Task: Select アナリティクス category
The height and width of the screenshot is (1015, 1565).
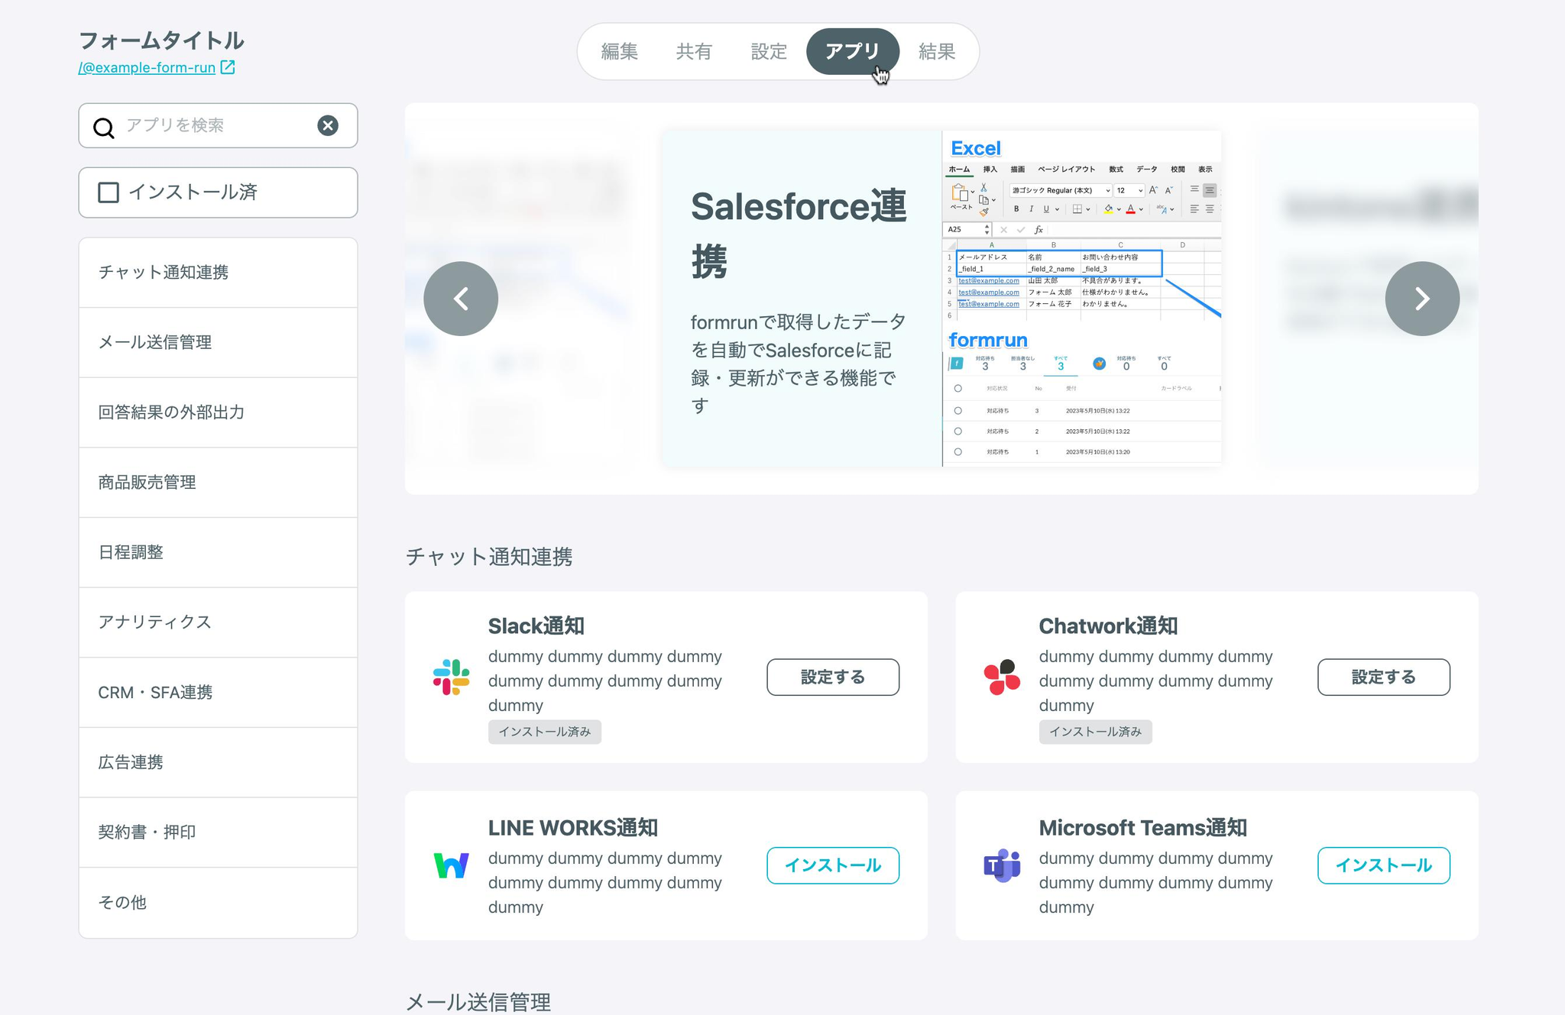Action: coord(218,622)
